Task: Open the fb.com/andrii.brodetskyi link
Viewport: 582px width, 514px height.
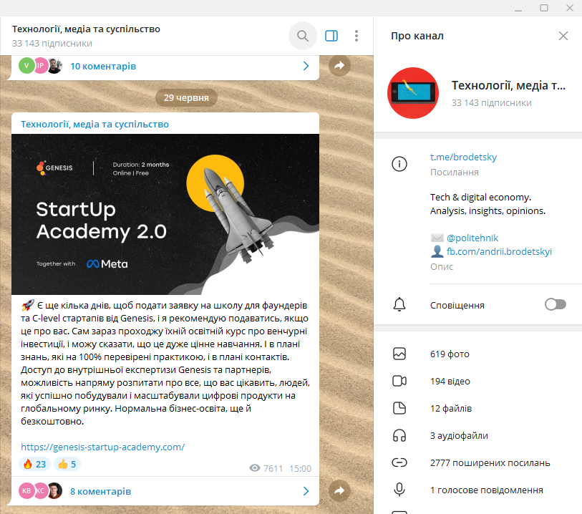Action: [499, 251]
